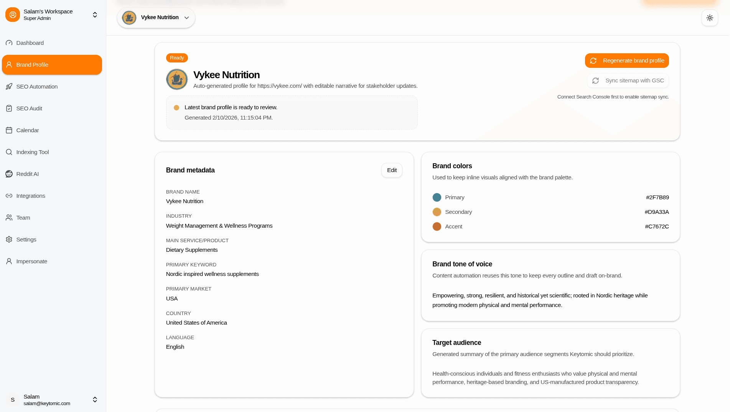The image size is (730, 412).
Task: Click Regenerate brand profile
Action: click(627, 60)
